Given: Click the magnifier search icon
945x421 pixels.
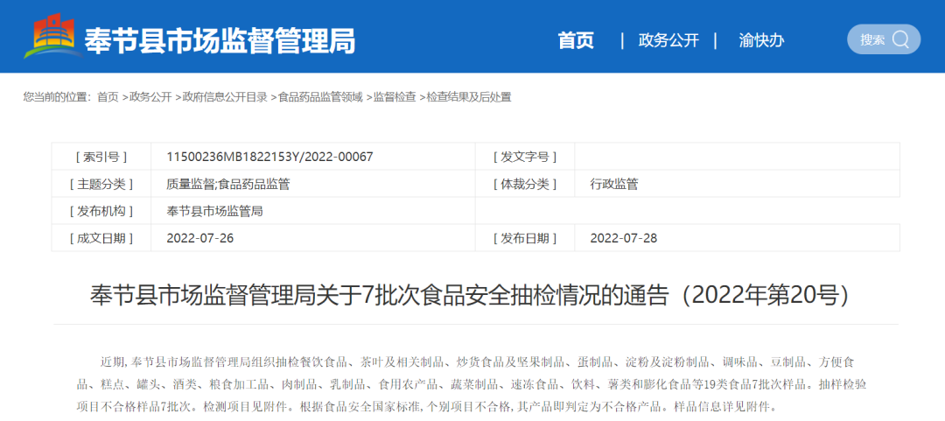Looking at the screenshot, I should (900, 39).
